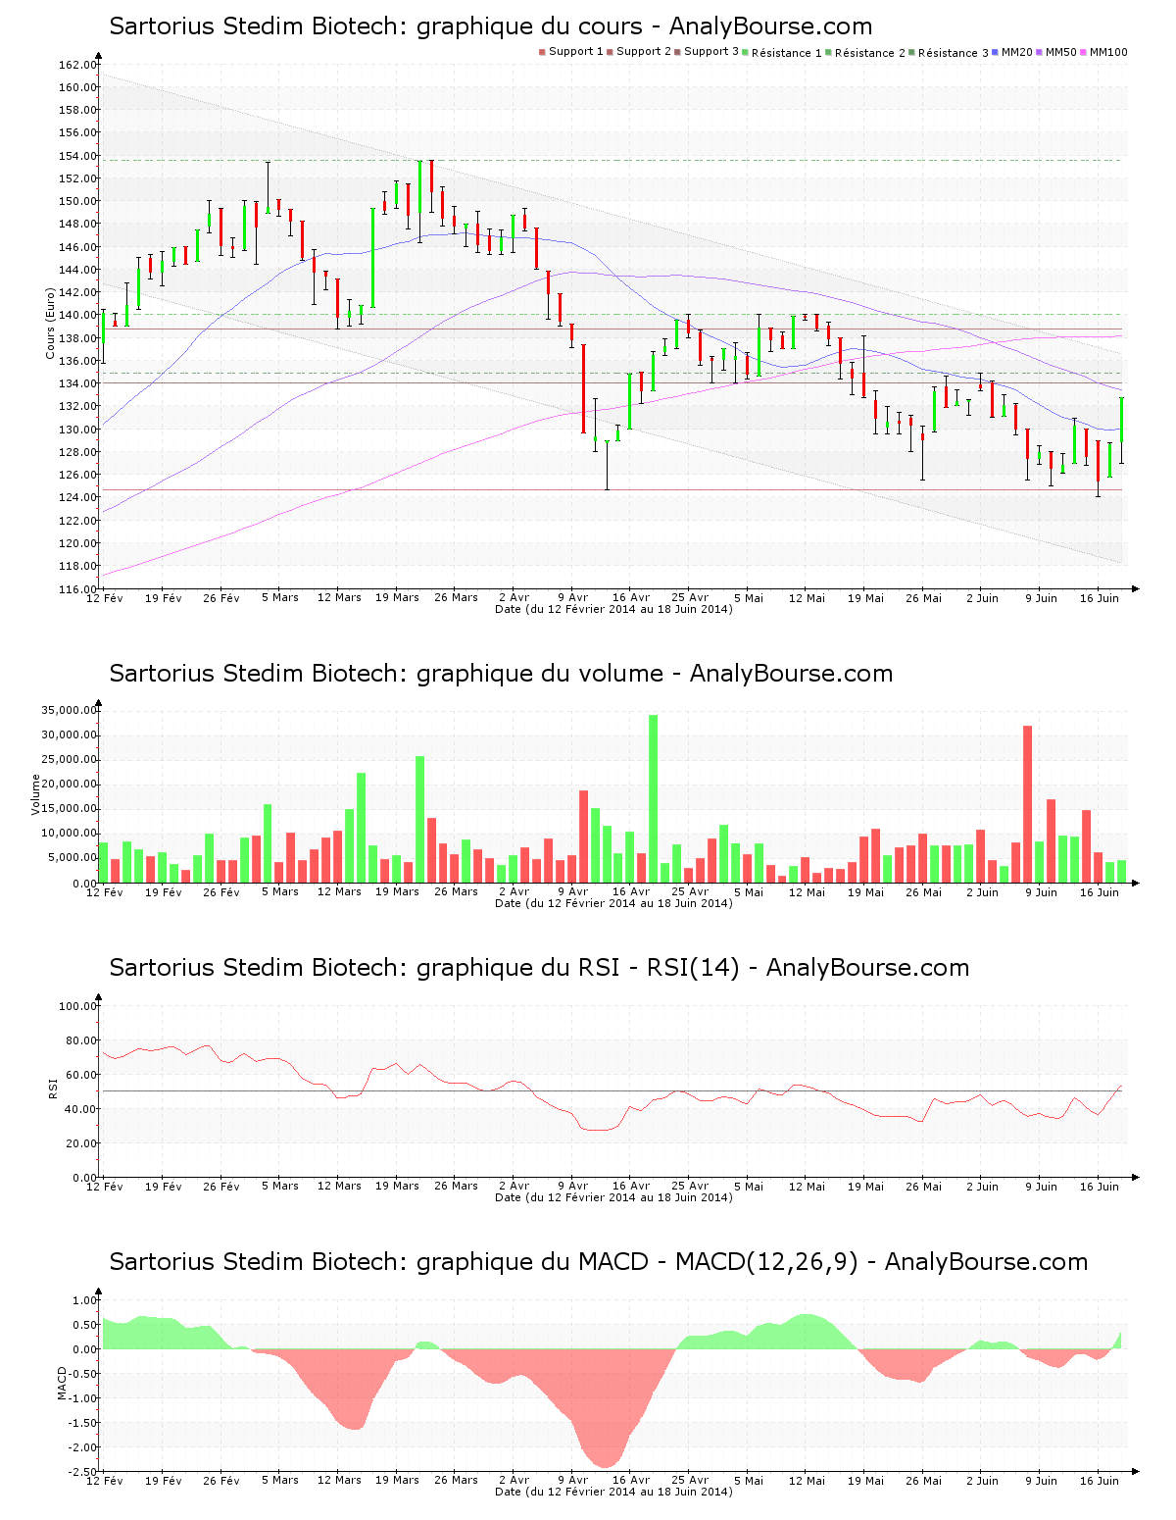Screen dimensions: 1176x1520
Task: Click the tallest red bar in volume chart
Action: [x=1028, y=804]
